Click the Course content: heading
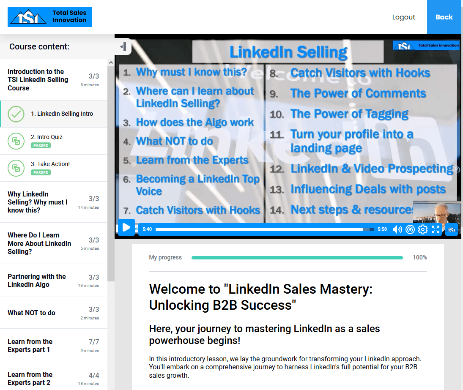 (x=39, y=46)
